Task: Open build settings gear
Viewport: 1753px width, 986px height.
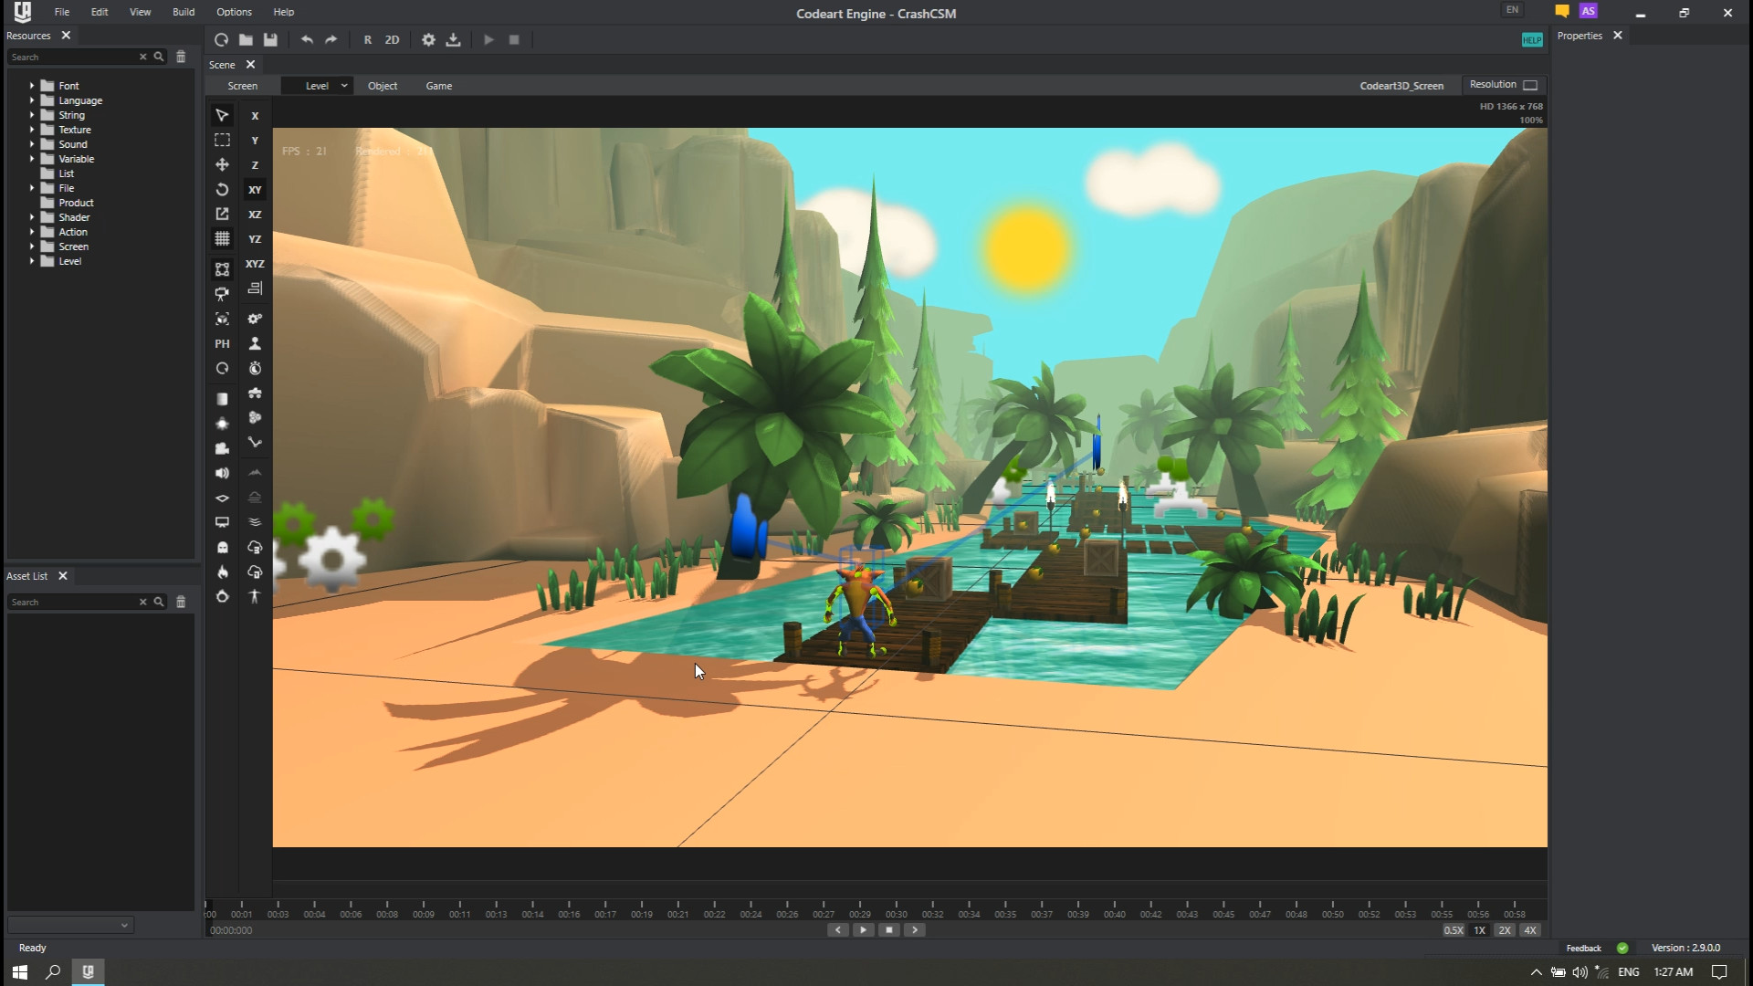Action: pos(428,40)
